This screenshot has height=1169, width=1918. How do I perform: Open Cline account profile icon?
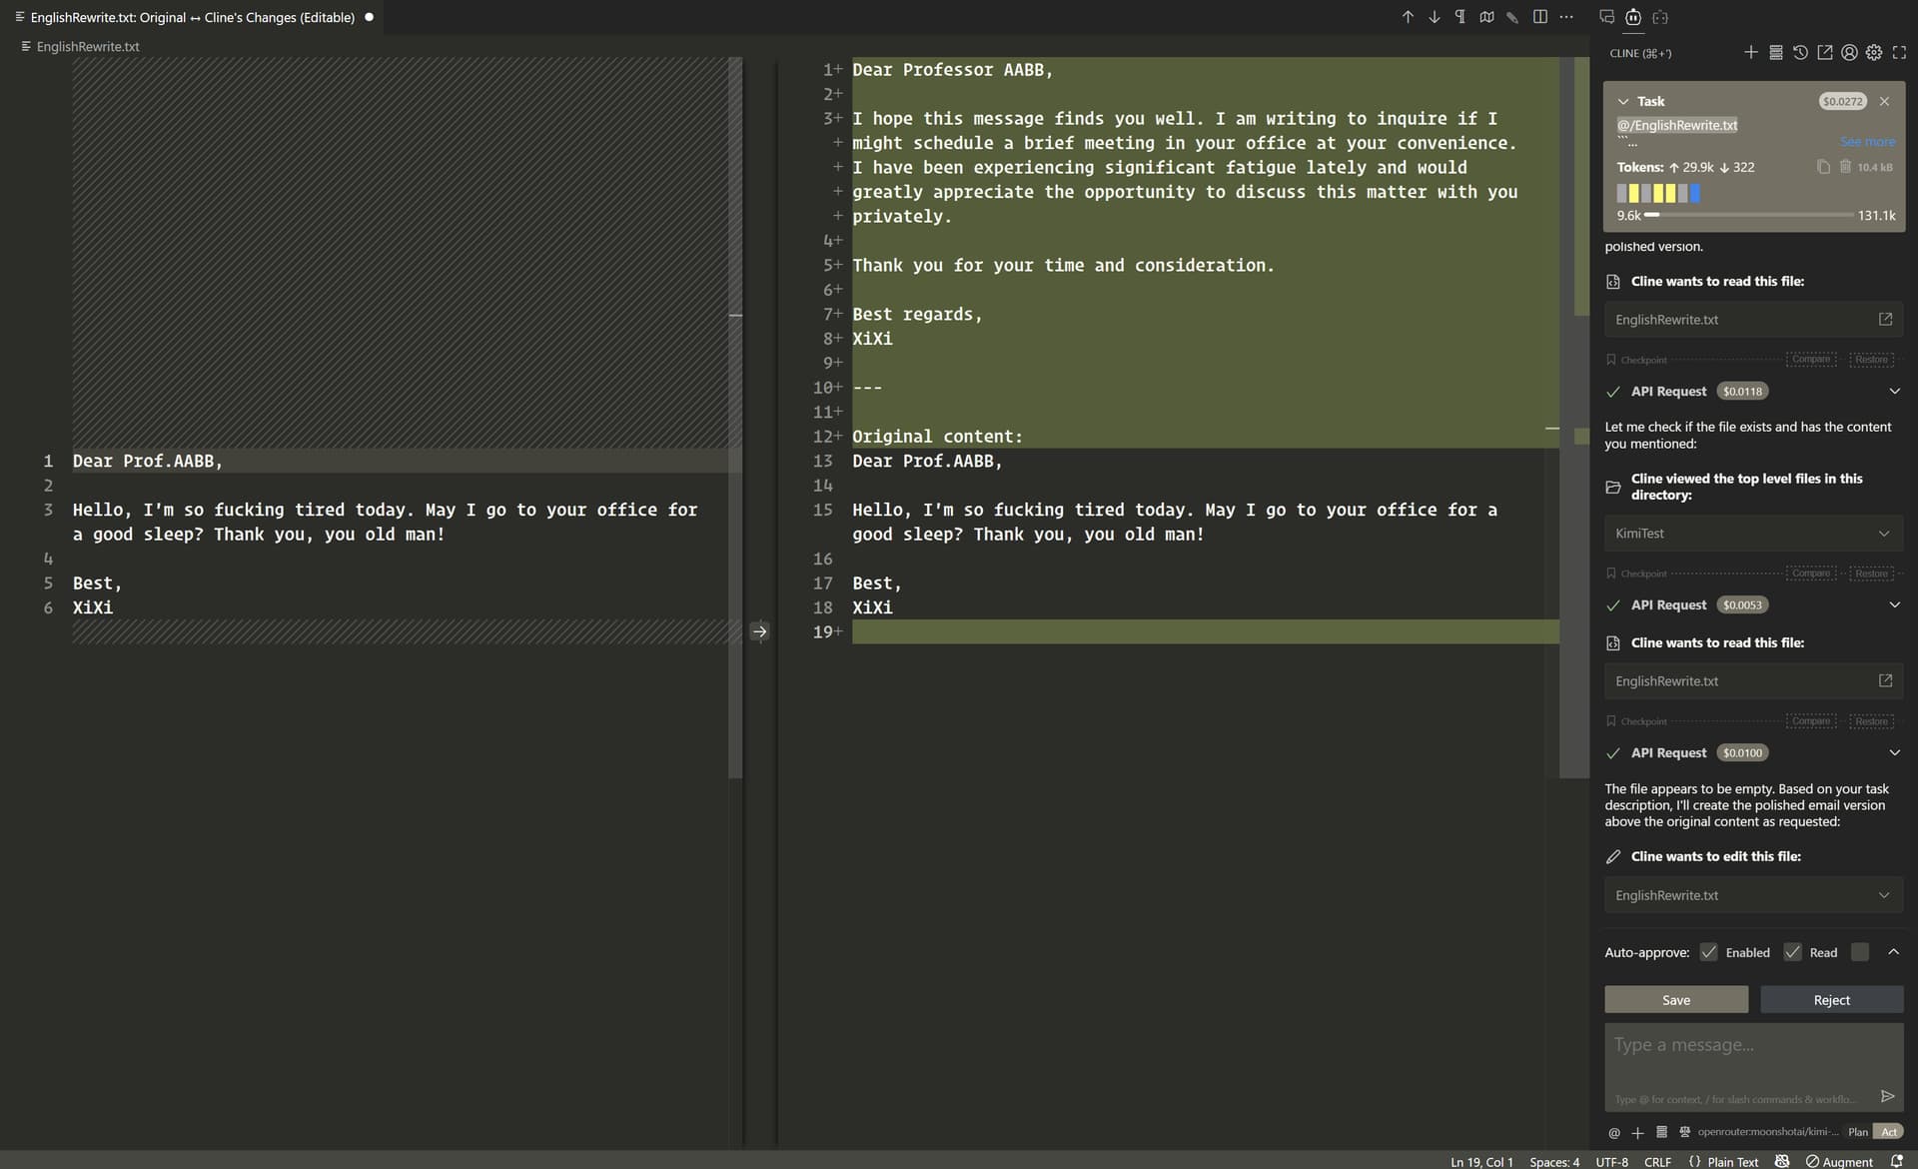click(x=1849, y=52)
